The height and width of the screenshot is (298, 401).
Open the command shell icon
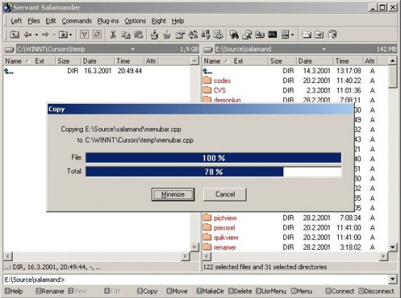click(273, 35)
